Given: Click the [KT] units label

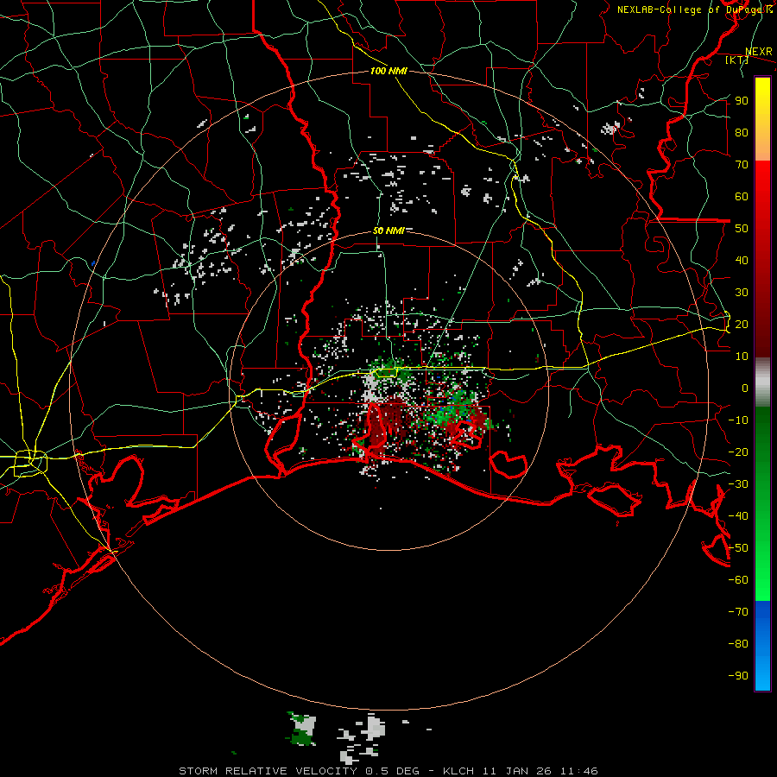Looking at the screenshot, I should pos(737,60).
